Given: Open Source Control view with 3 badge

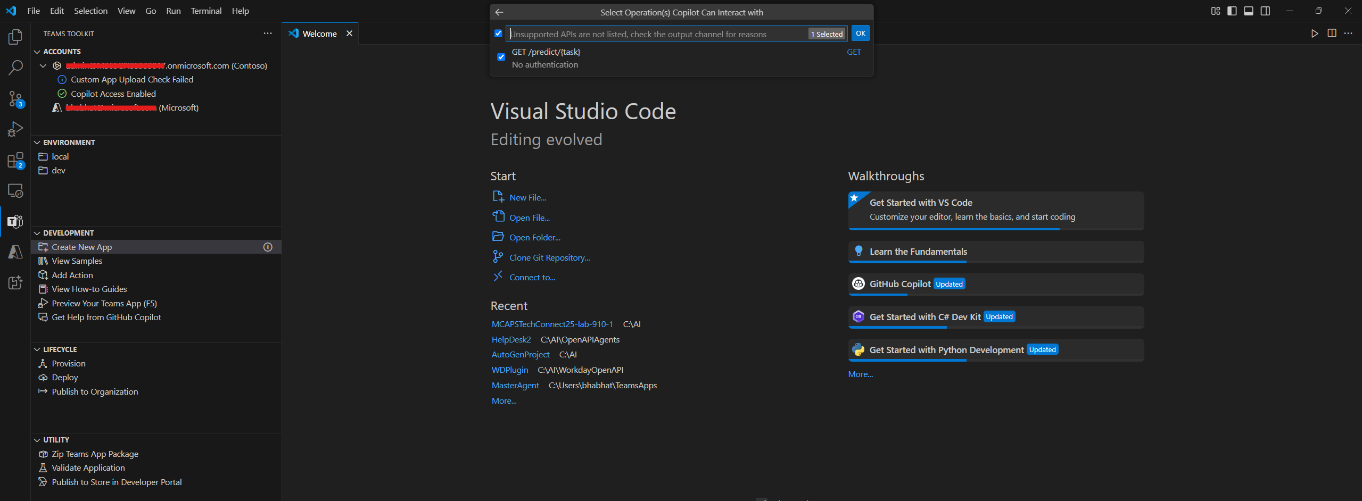Looking at the screenshot, I should pyautogui.click(x=15, y=99).
